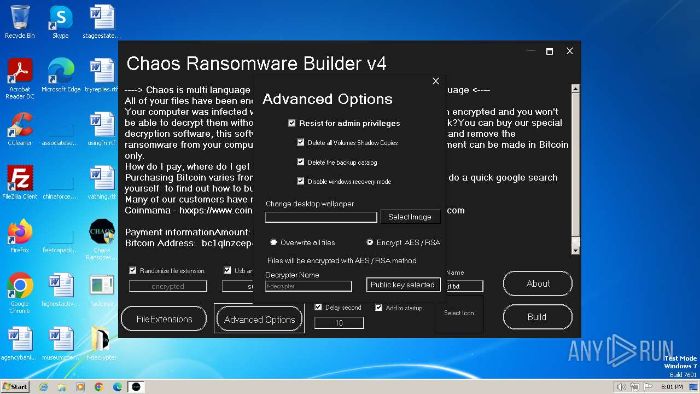The width and height of the screenshot is (700, 394).
Task: Click the Build button
Action: click(538, 317)
